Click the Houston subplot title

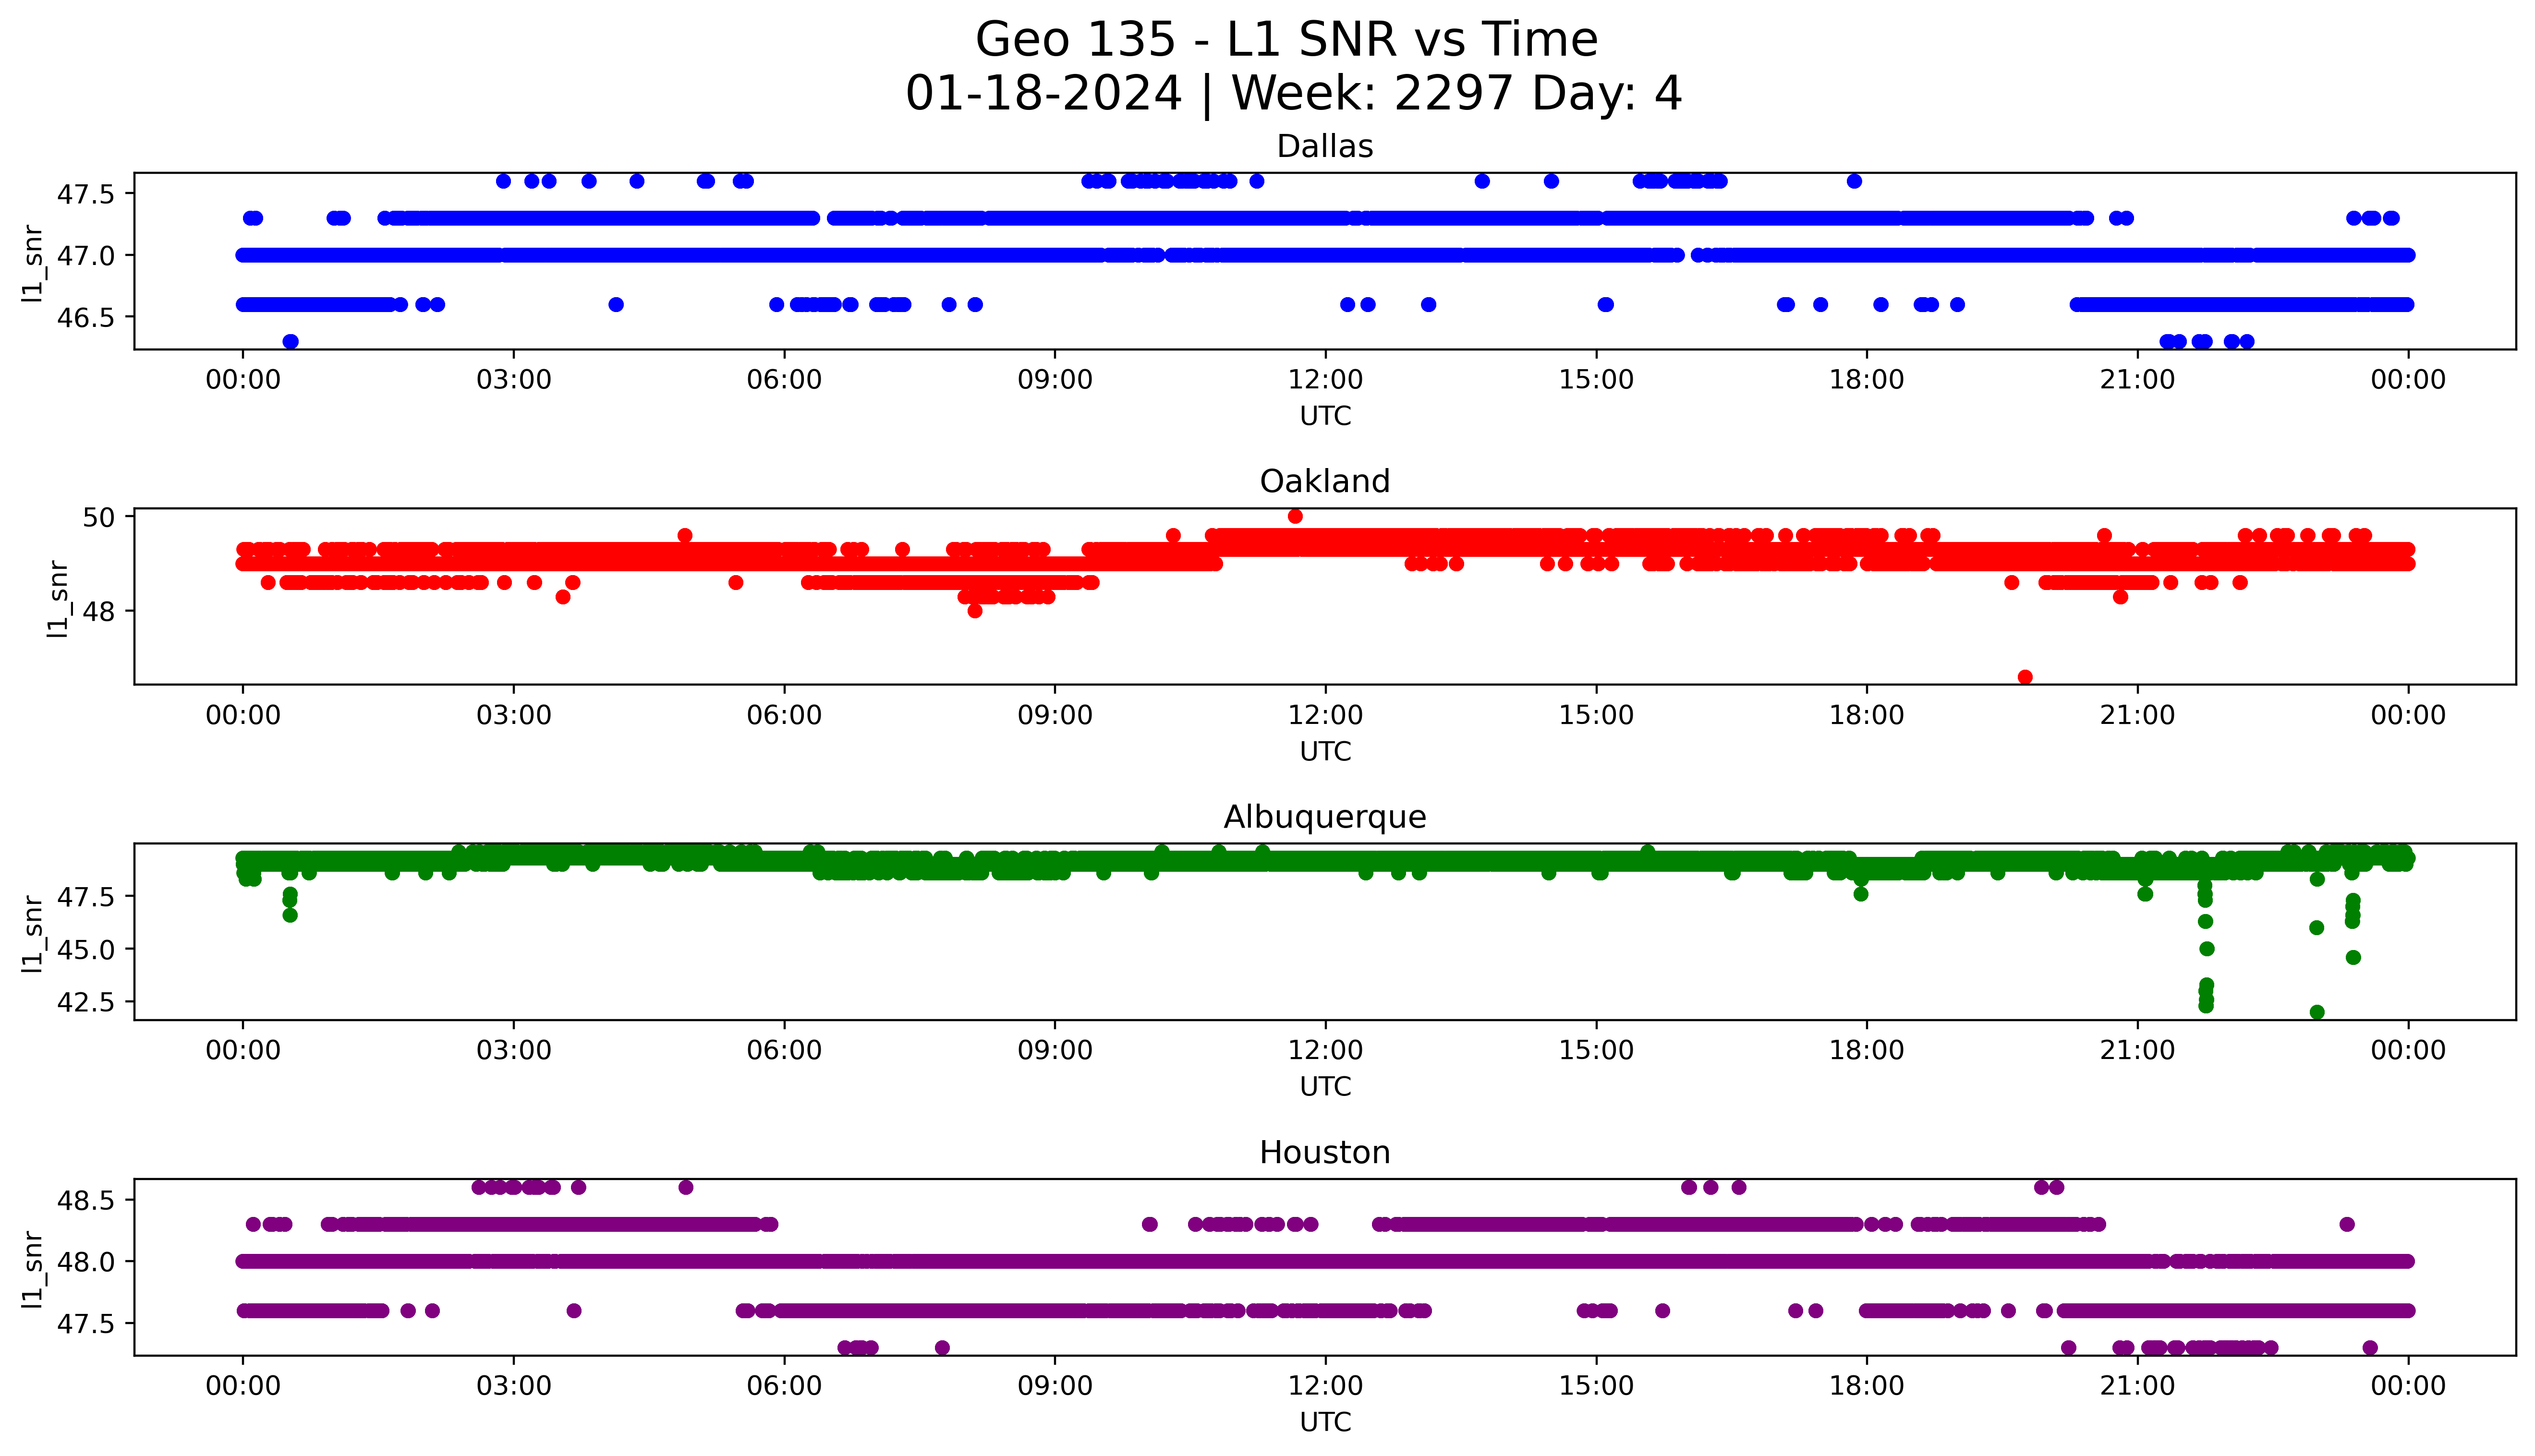1324,1153
